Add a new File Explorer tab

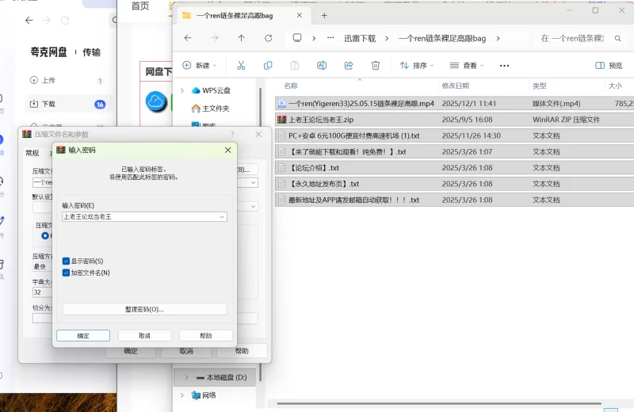pos(324,15)
